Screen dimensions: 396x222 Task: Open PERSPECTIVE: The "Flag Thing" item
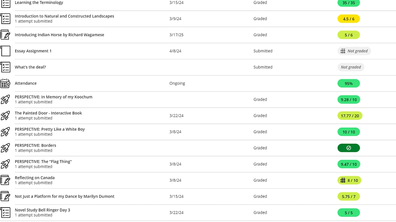[43, 161]
